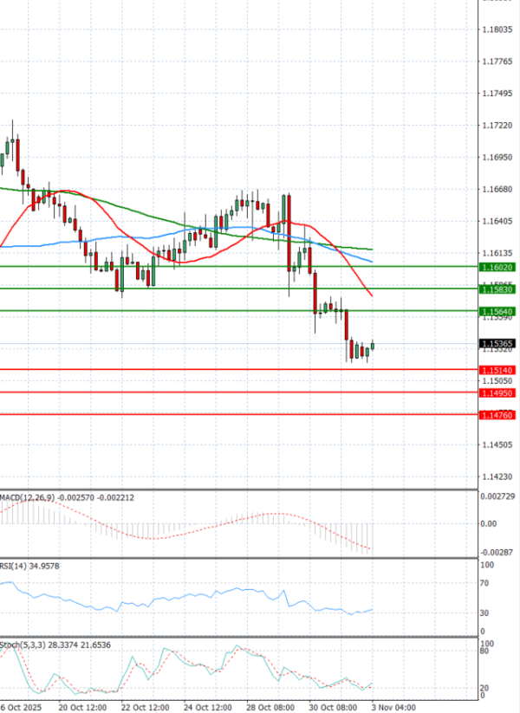Click the MACD 0.00 zero level label

coord(487,523)
